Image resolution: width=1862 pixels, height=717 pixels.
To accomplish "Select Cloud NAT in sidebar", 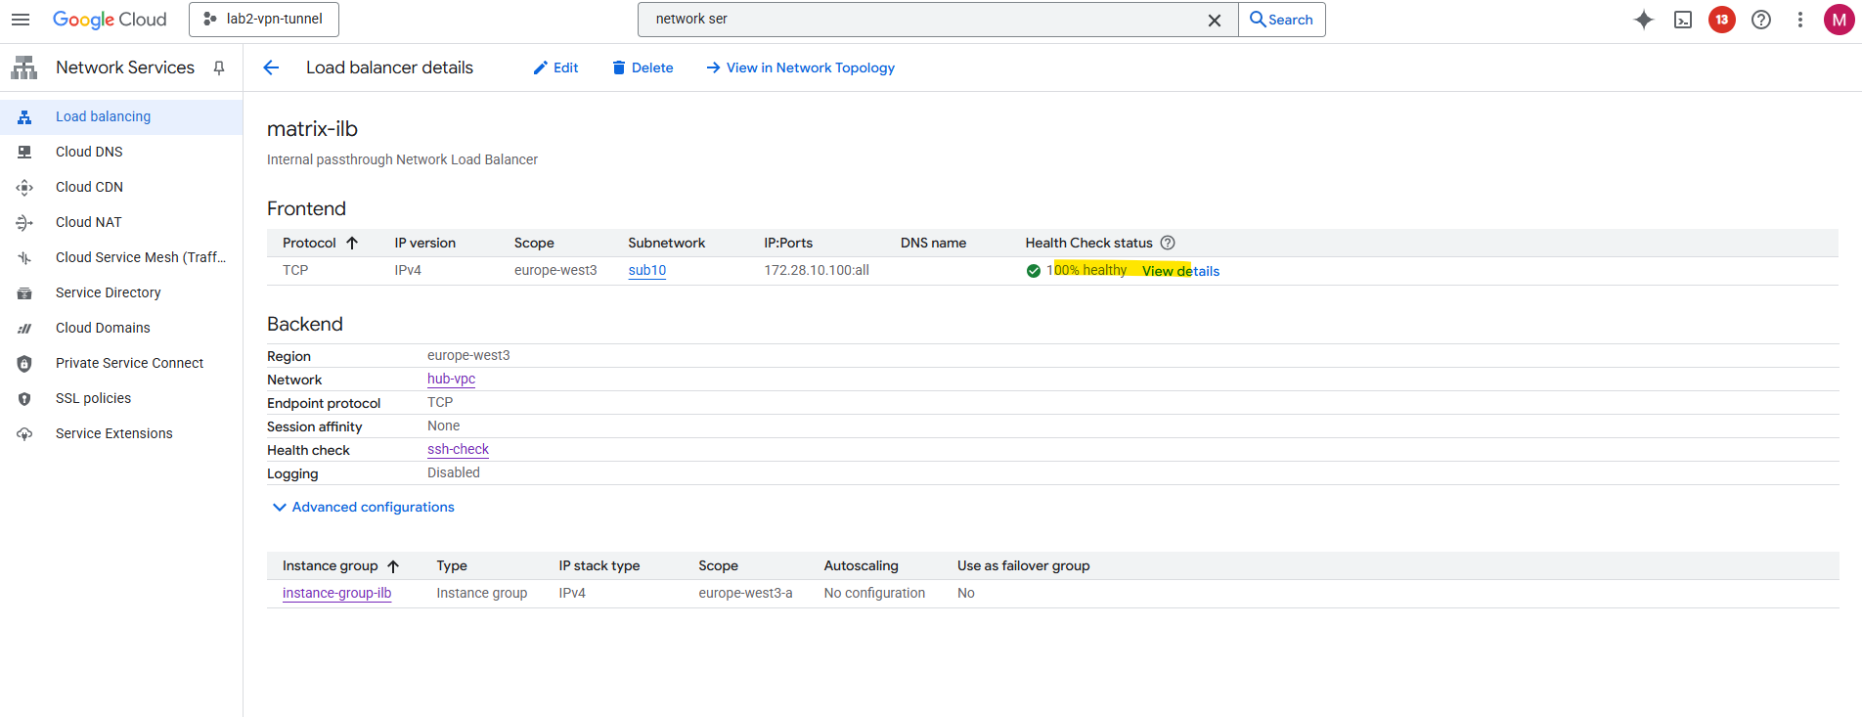I will pos(89,222).
